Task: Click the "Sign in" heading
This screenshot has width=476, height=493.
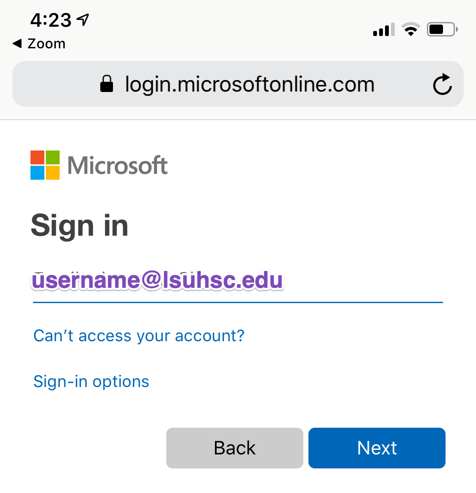Action: (80, 226)
